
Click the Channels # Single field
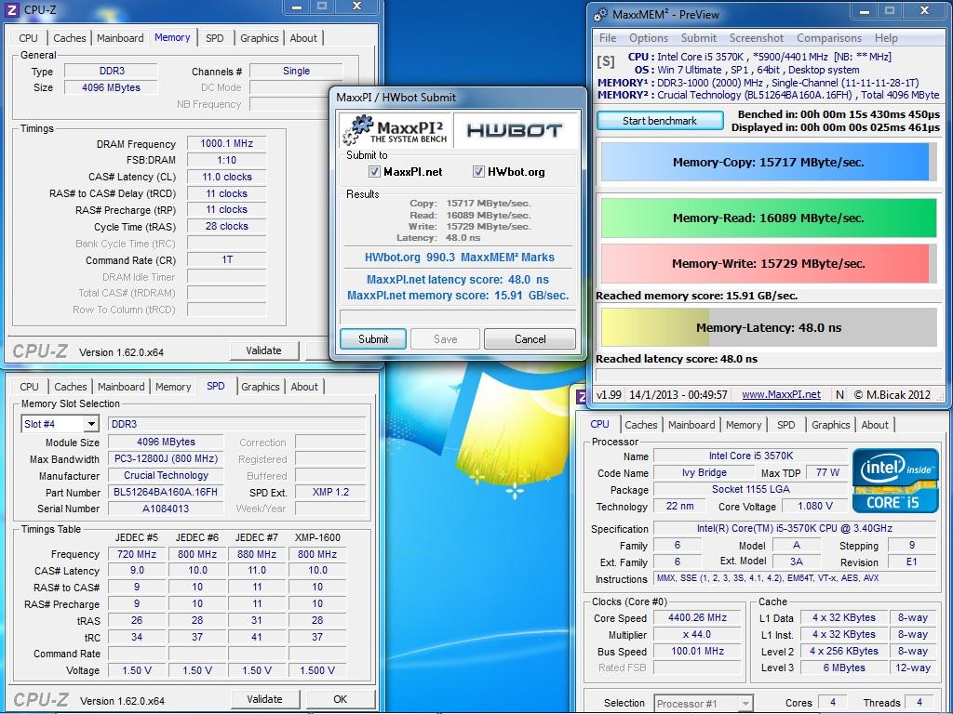[296, 71]
